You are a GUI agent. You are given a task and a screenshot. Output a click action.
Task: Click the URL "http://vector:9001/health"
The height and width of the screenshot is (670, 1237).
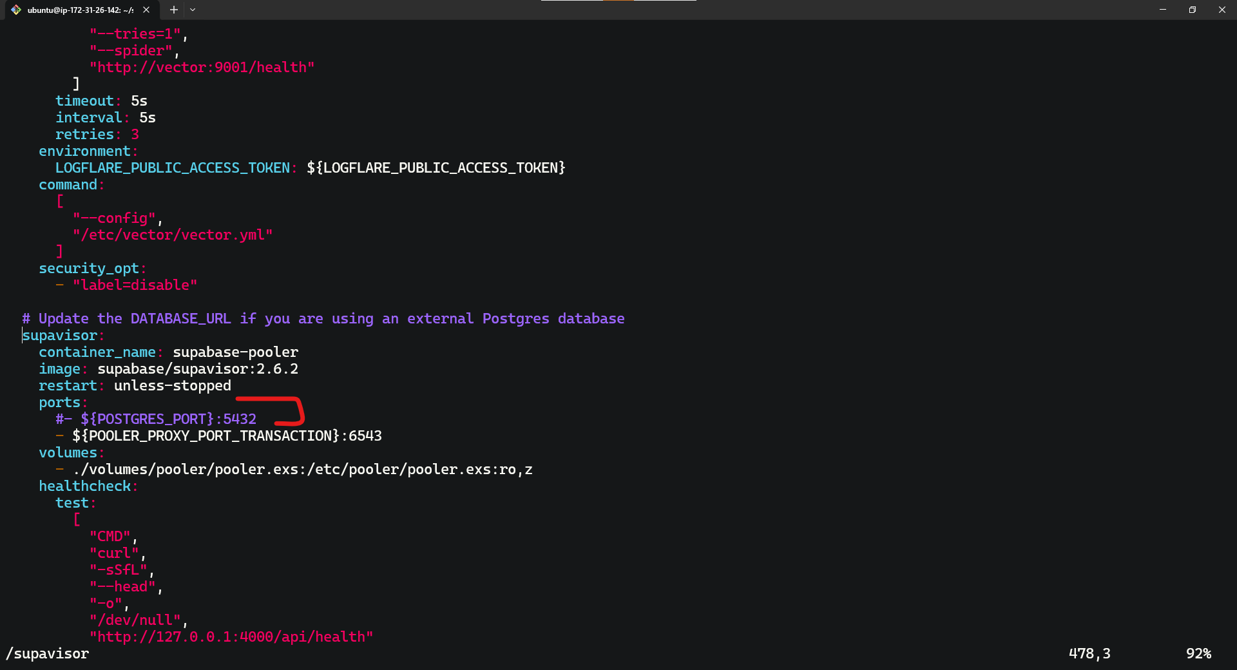pyautogui.click(x=202, y=68)
